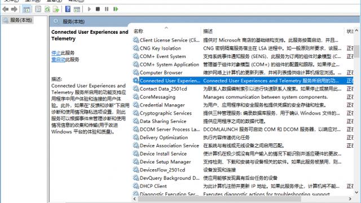This screenshot has width=361, height=203.
Task: Select the Device Setup Manager service name
Action: tap(165, 162)
